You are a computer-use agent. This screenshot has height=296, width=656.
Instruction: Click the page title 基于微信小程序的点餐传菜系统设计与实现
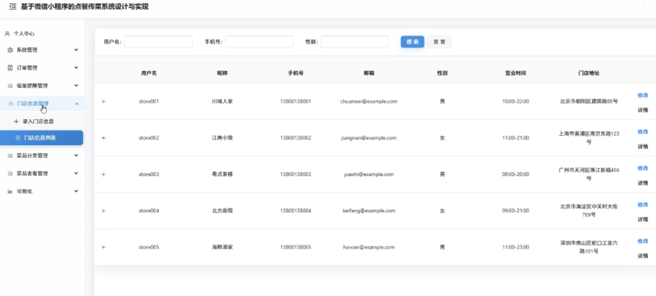tap(85, 6)
